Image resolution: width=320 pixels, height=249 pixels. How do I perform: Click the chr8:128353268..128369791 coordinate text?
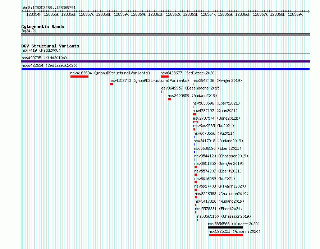point(49,8)
